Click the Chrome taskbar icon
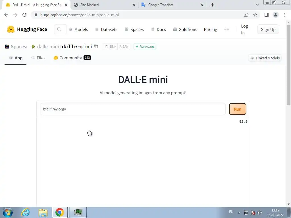 tap(60, 212)
